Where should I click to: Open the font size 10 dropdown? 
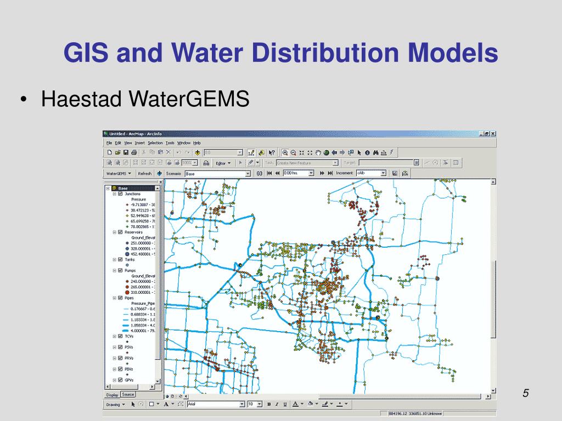(x=260, y=404)
